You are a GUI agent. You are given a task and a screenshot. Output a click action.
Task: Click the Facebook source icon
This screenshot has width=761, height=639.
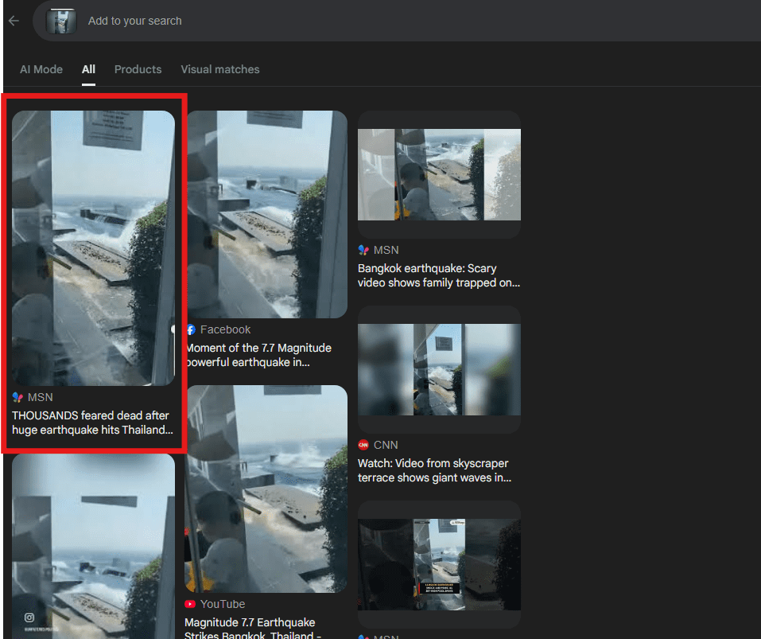tap(191, 329)
